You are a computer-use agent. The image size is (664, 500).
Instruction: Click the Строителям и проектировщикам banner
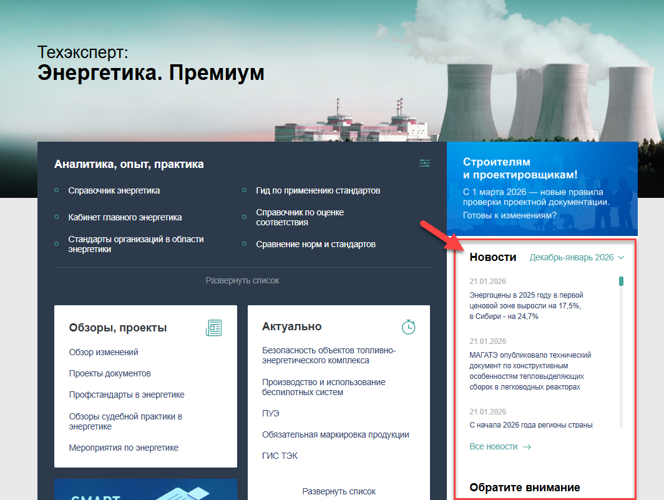coord(542,189)
